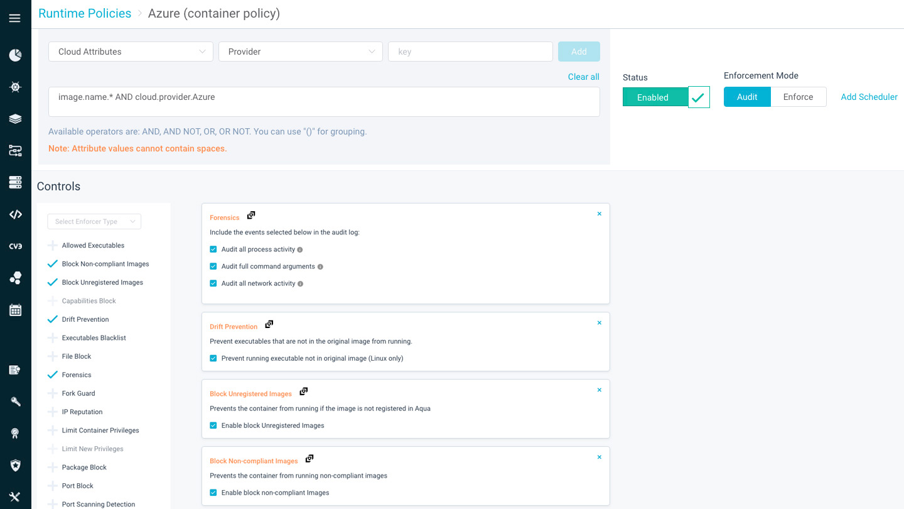Open the code brackets sidebar icon
The image size is (904, 509).
tap(15, 214)
